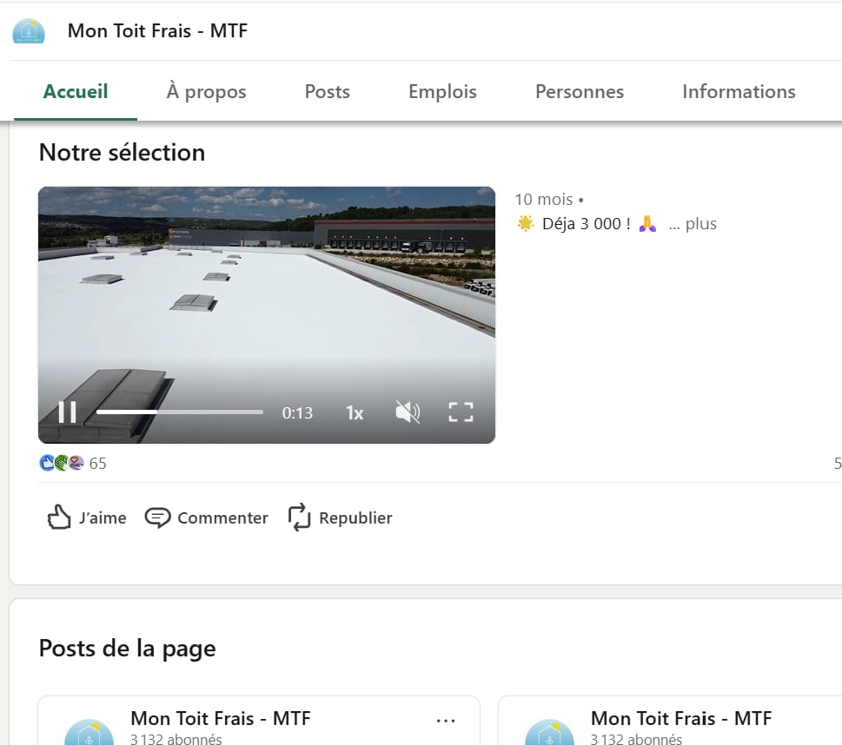Image resolution: width=842 pixels, height=745 pixels.
Task: Open the Posts tab
Action: (x=327, y=92)
